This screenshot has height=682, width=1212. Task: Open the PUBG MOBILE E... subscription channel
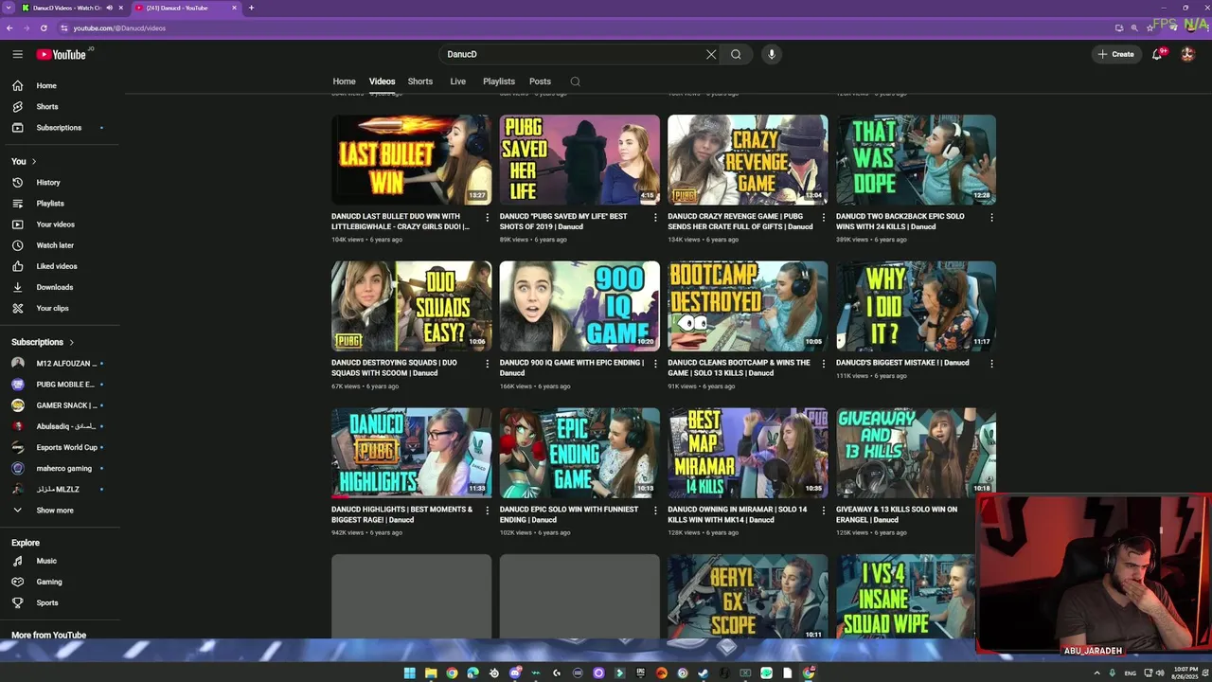pos(62,384)
